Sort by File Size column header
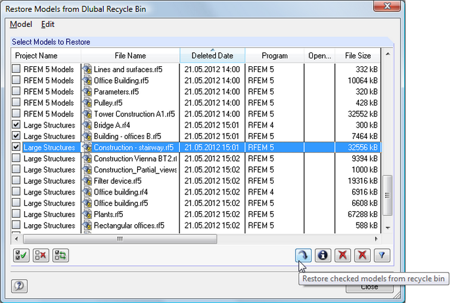Image resolution: width=450 pixels, height=303 pixels. [x=358, y=55]
